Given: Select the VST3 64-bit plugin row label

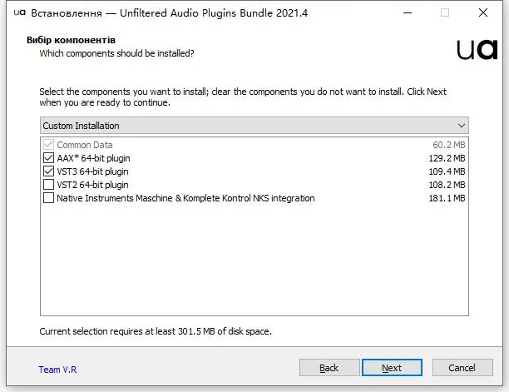Looking at the screenshot, I should (92, 171).
